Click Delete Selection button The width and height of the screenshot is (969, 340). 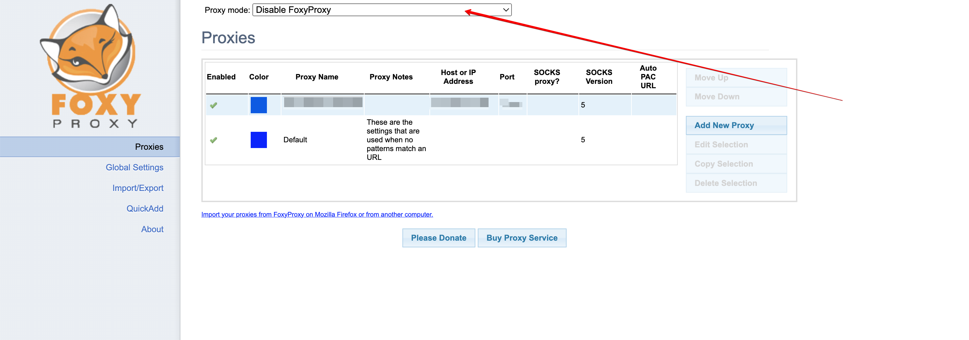[x=736, y=183]
